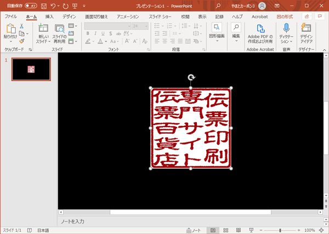Click the Design Ideas (デザインアイデア) icon
Viewport: 329px width, 234px height.
click(307, 28)
